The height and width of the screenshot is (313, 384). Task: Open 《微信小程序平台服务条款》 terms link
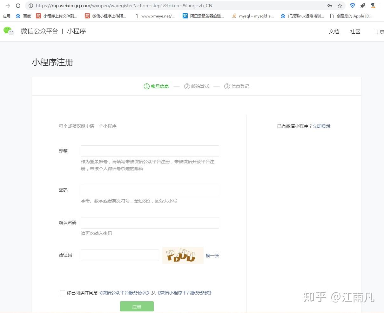(184, 292)
